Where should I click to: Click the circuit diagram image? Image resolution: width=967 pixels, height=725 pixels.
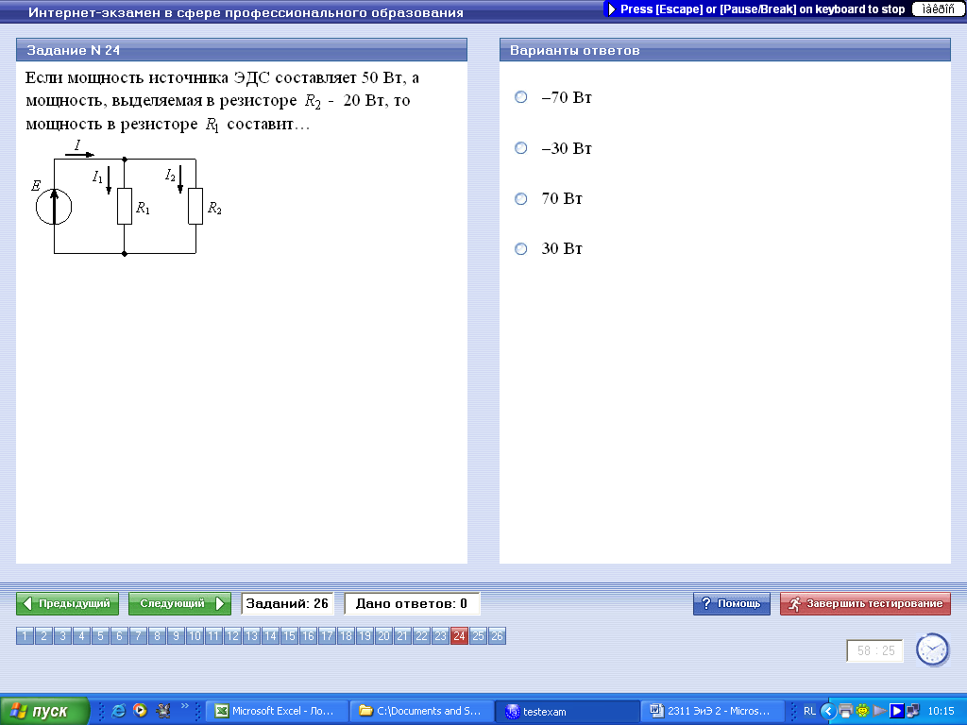click(127, 198)
